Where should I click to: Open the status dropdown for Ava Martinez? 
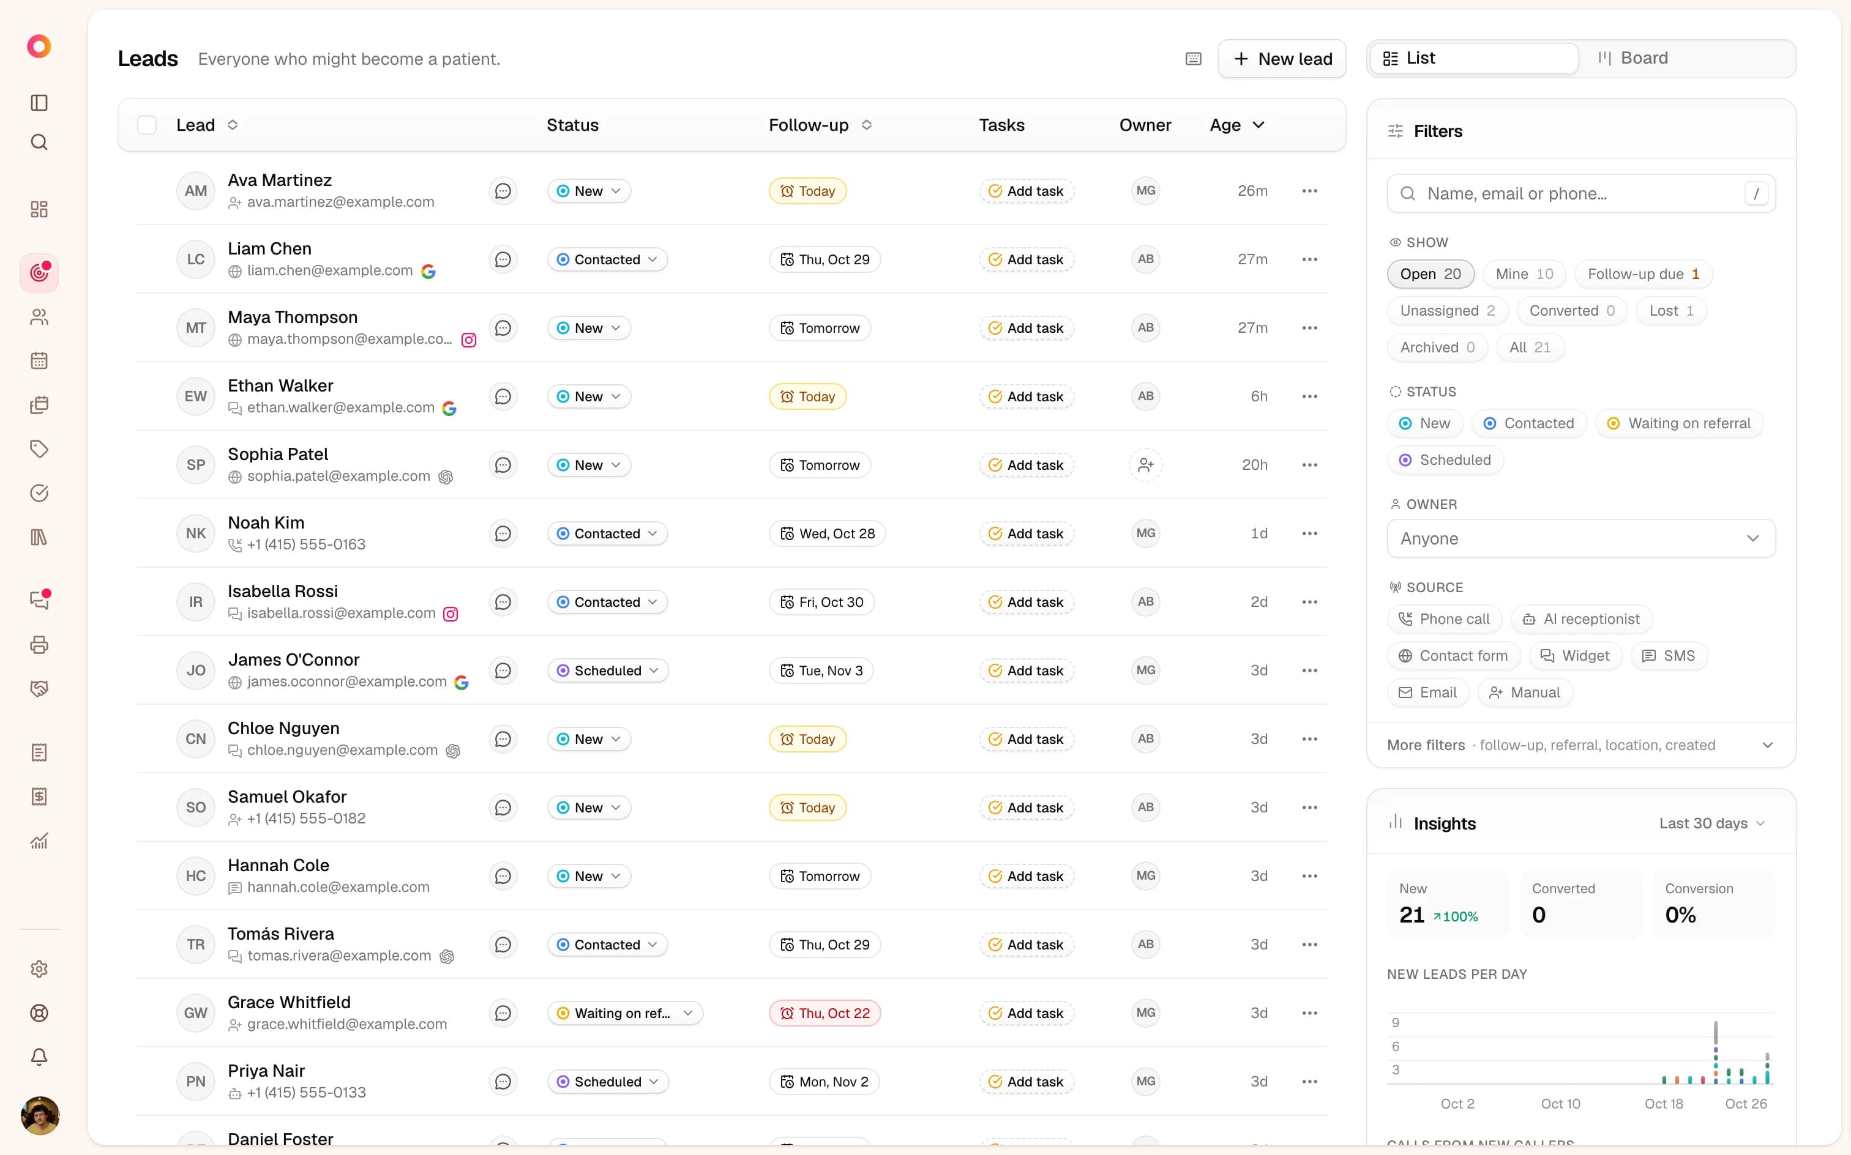point(588,191)
